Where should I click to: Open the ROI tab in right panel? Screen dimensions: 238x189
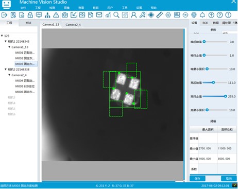coord(205,23)
